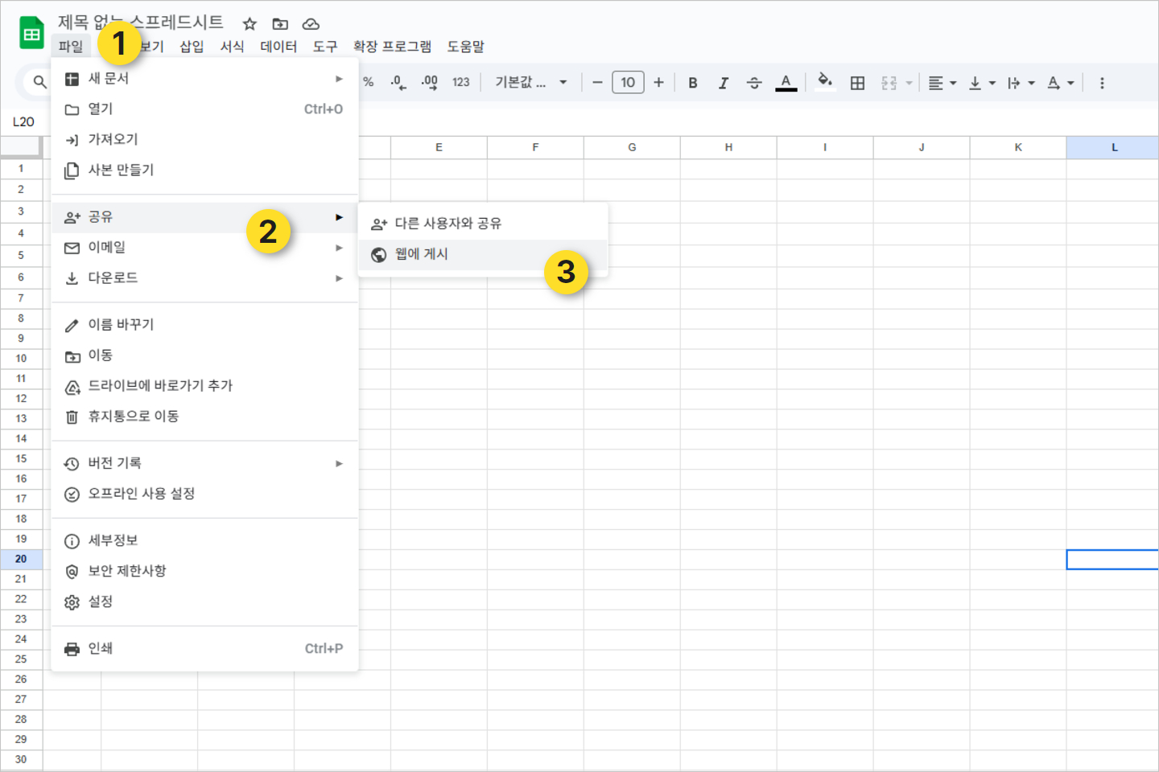Image resolution: width=1159 pixels, height=772 pixels.
Task: Expand the horizontal align dropdown
Action: (x=942, y=83)
